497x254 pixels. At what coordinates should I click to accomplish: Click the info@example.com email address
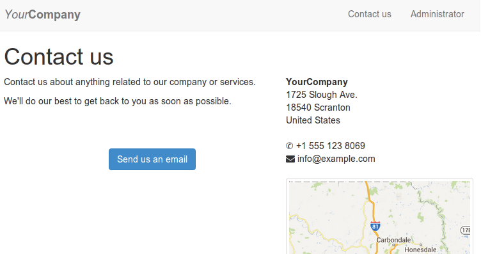pyautogui.click(x=336, y=159)
